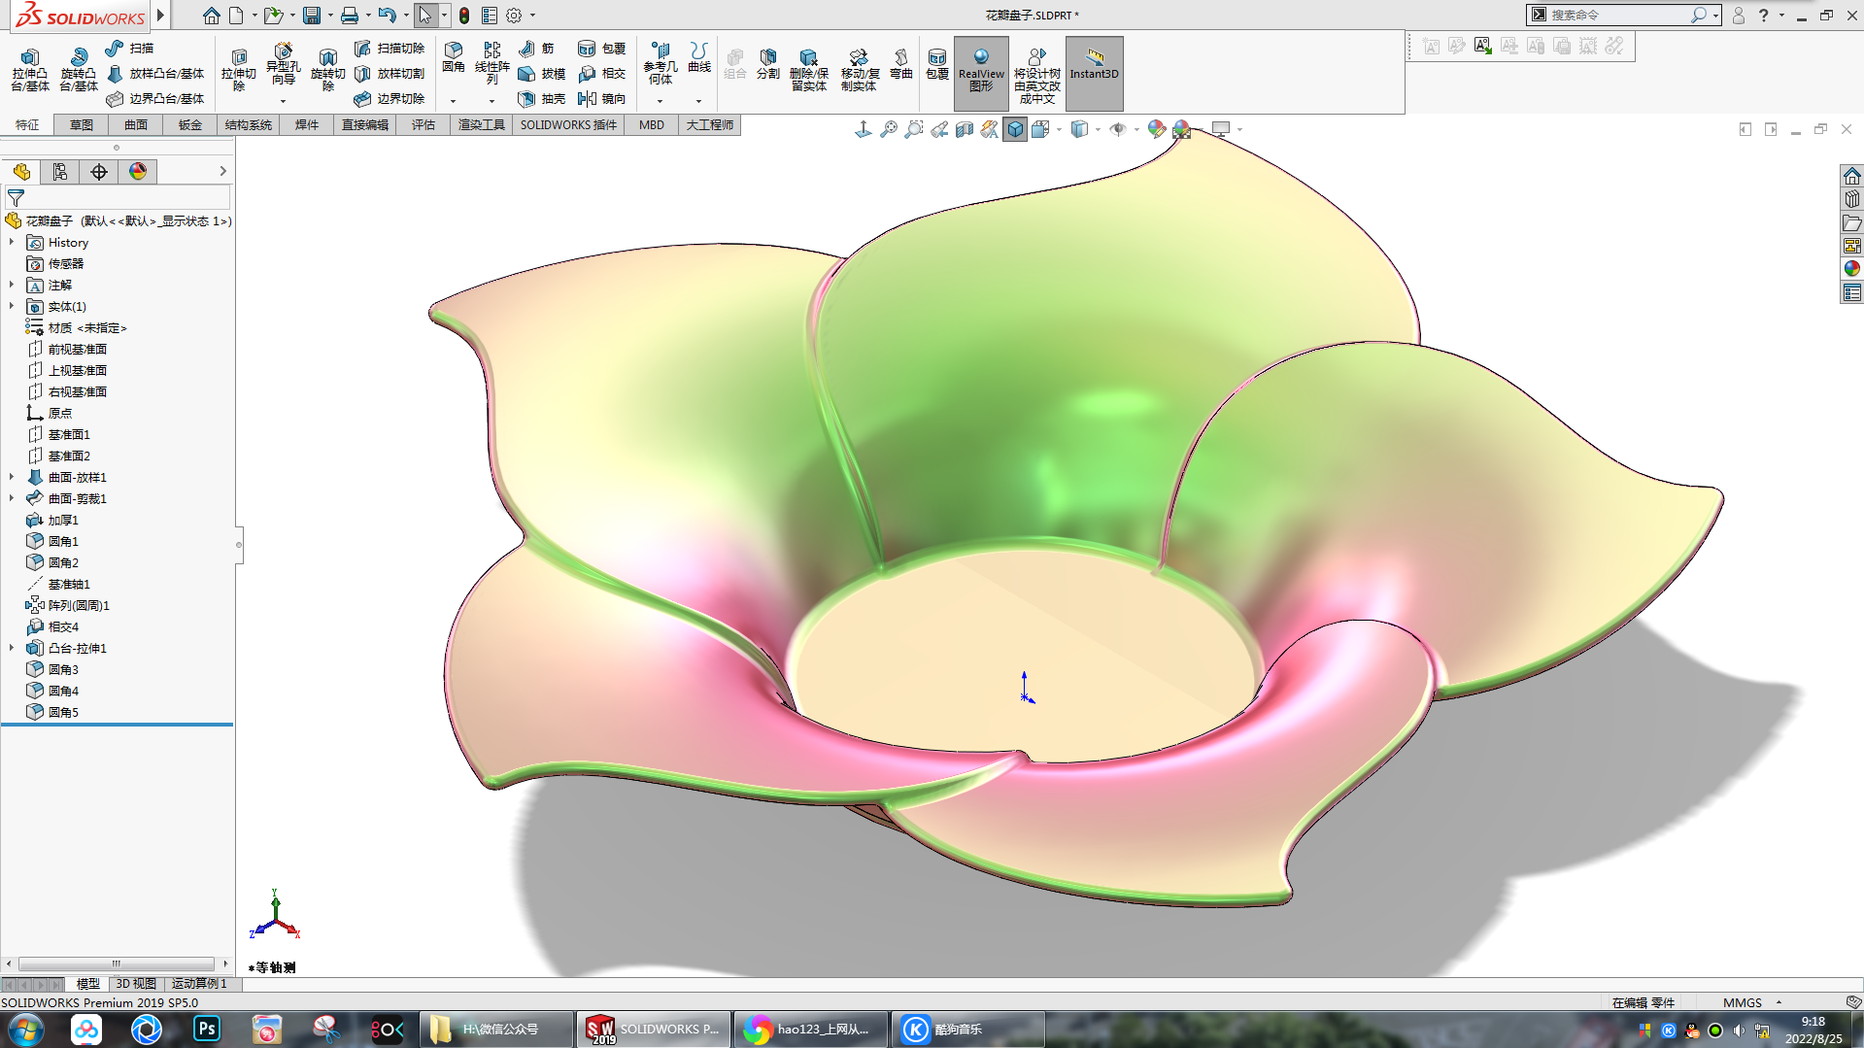Toggle the Instant3D button

[x=1095, y=73]
